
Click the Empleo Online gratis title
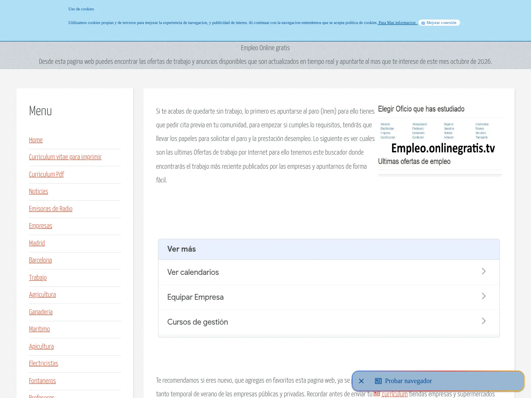click(x=265, y=48)
